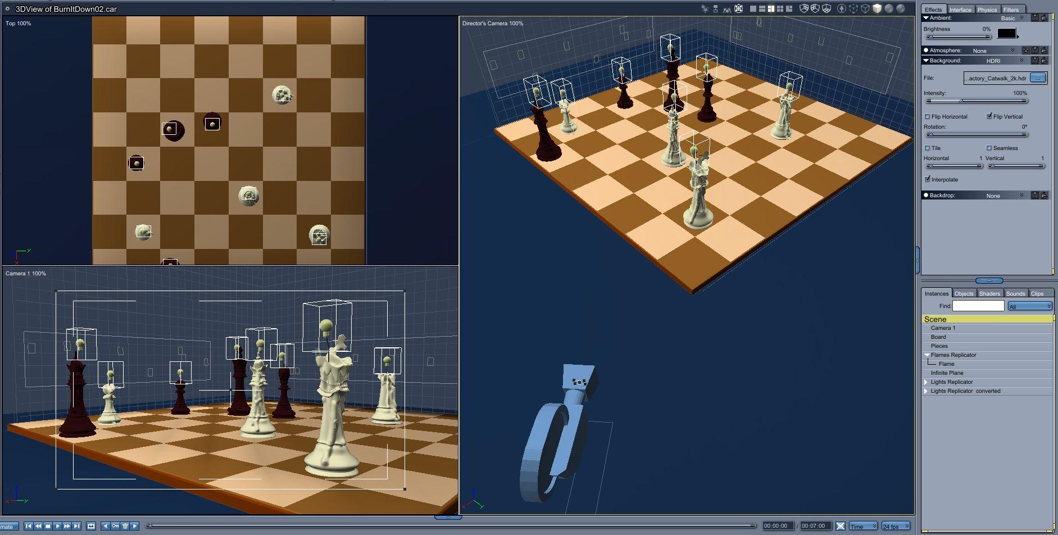Open the 24 fps frame rate dropdown
The image size is (1058, 535).
896,526
